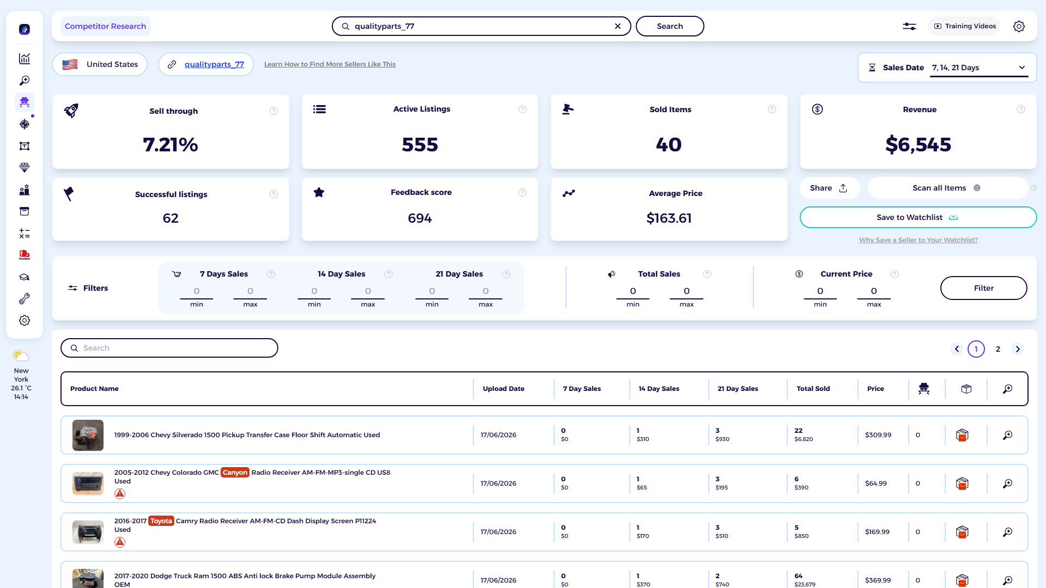Click the Toyota tag in product name
This screenshot has width=1046, height=588.
click(161, 521)
